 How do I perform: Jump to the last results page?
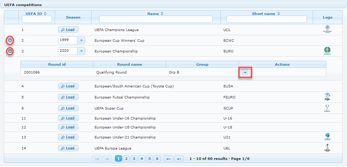tap(179, 158)
